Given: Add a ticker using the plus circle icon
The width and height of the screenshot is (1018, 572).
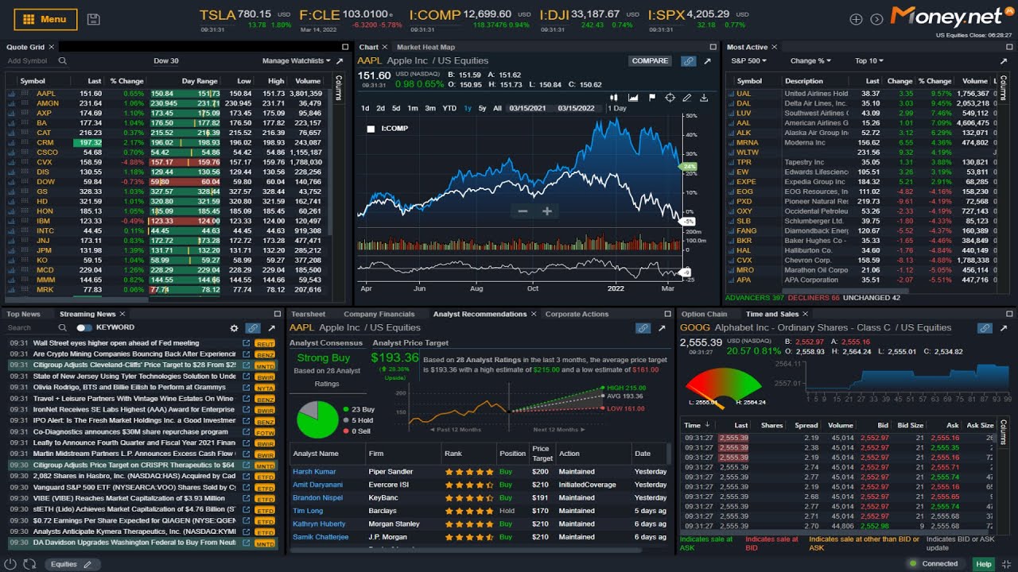Looking at the screenshot, I should [x=856, y=19].
